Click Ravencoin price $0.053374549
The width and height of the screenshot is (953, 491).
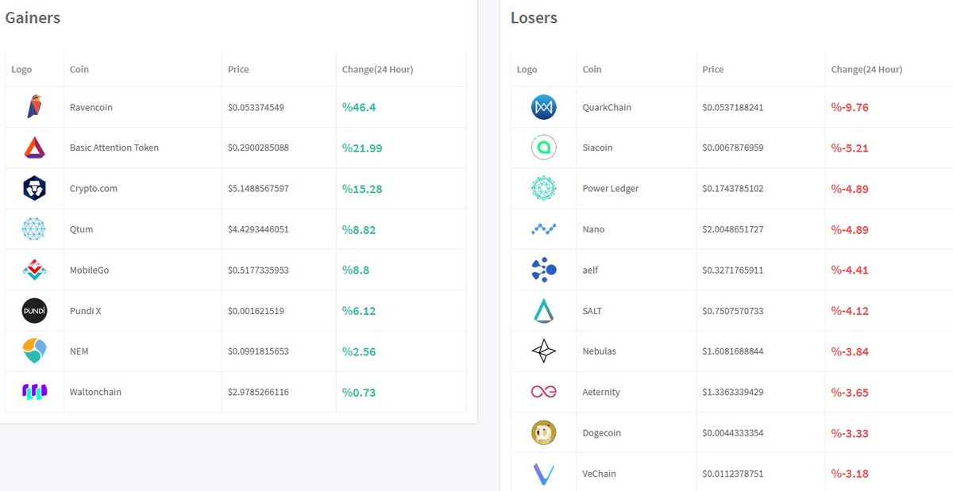tap(256, 107)
